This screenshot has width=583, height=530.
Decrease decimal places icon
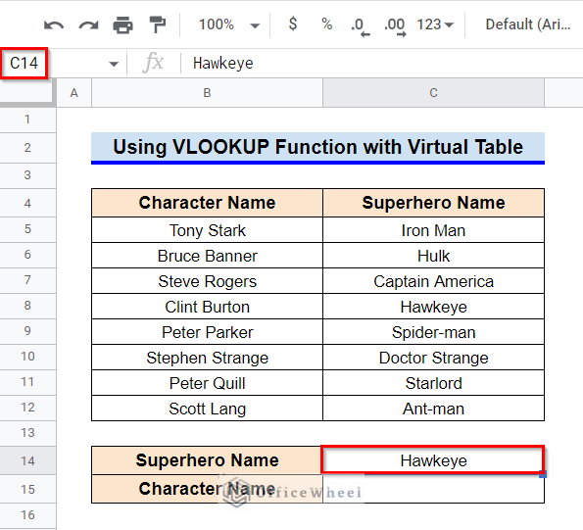(360, 26)
